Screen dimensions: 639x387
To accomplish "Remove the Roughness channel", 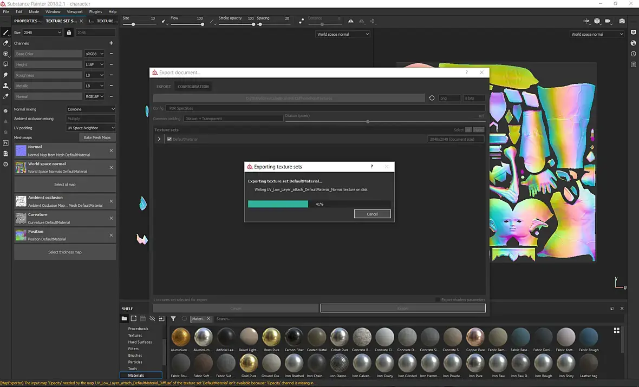I will click(111, 75).
